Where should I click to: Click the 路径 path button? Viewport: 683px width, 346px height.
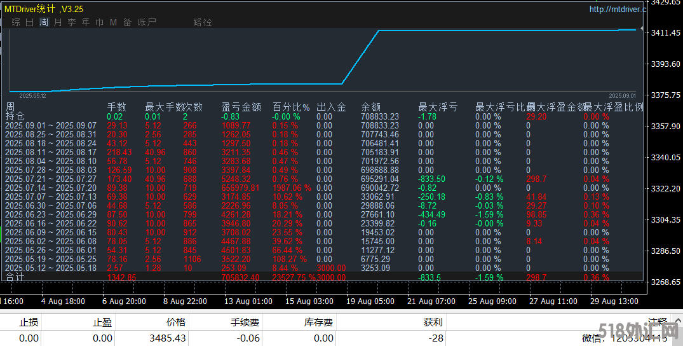[203, 22]
